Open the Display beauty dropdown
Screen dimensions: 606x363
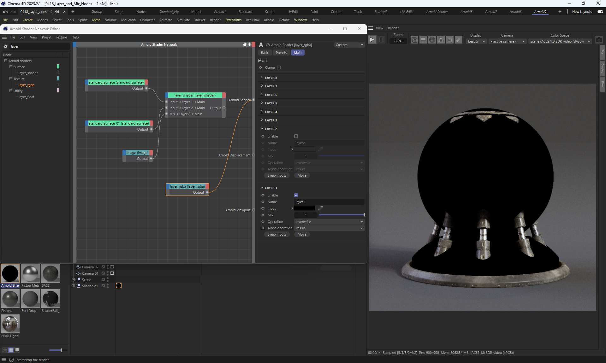476,41
